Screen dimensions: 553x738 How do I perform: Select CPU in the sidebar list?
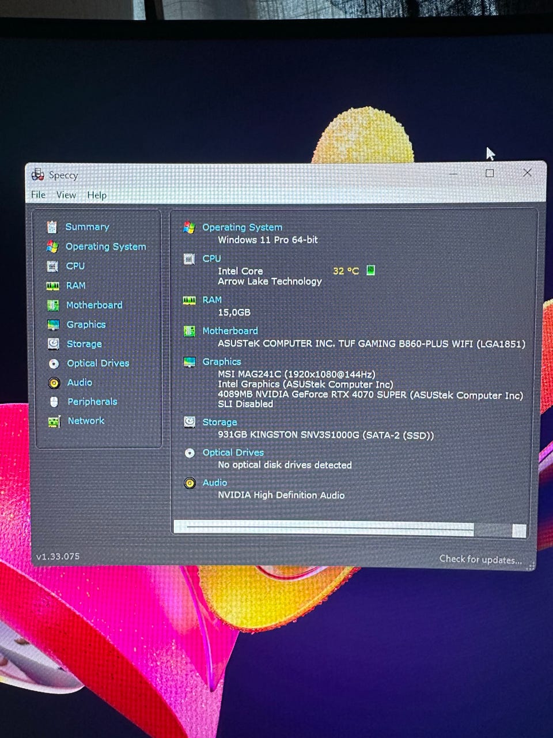(x=75, y=266)
